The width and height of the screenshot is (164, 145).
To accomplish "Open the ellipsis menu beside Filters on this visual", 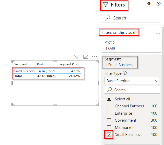I will [158, 33].
